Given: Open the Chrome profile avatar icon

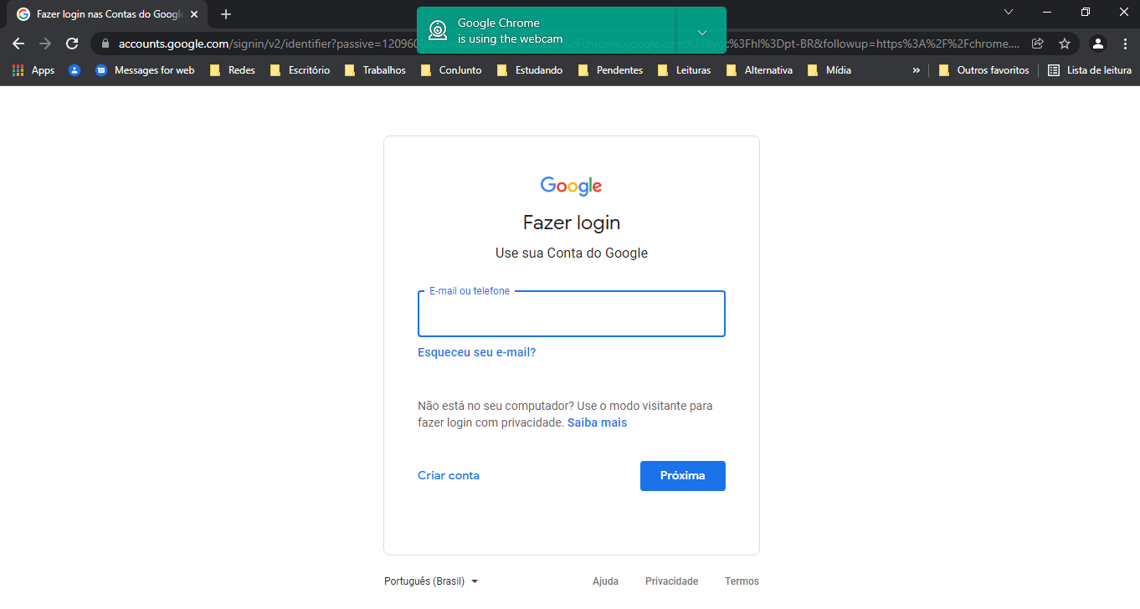Looking at the screenshot, I should click(x=1098, y=43).
